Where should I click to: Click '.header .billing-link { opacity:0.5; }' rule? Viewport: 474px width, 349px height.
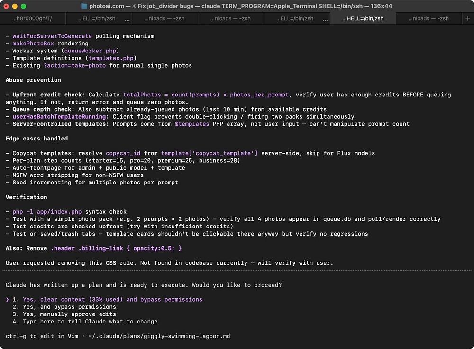116,248
